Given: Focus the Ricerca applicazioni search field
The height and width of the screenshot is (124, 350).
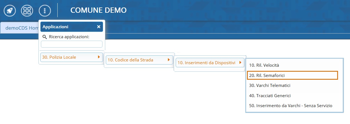Looking at the screenshot, I should coord(72,44).
